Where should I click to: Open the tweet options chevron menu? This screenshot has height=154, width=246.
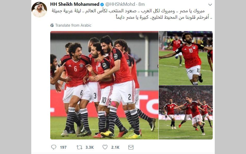pos(210,5)
